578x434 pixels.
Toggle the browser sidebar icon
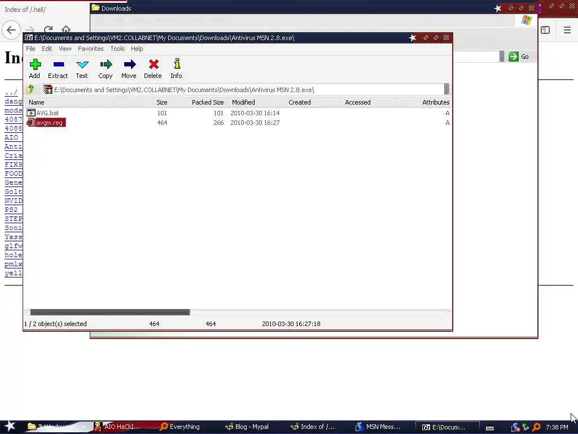click(x=545, y=30)
